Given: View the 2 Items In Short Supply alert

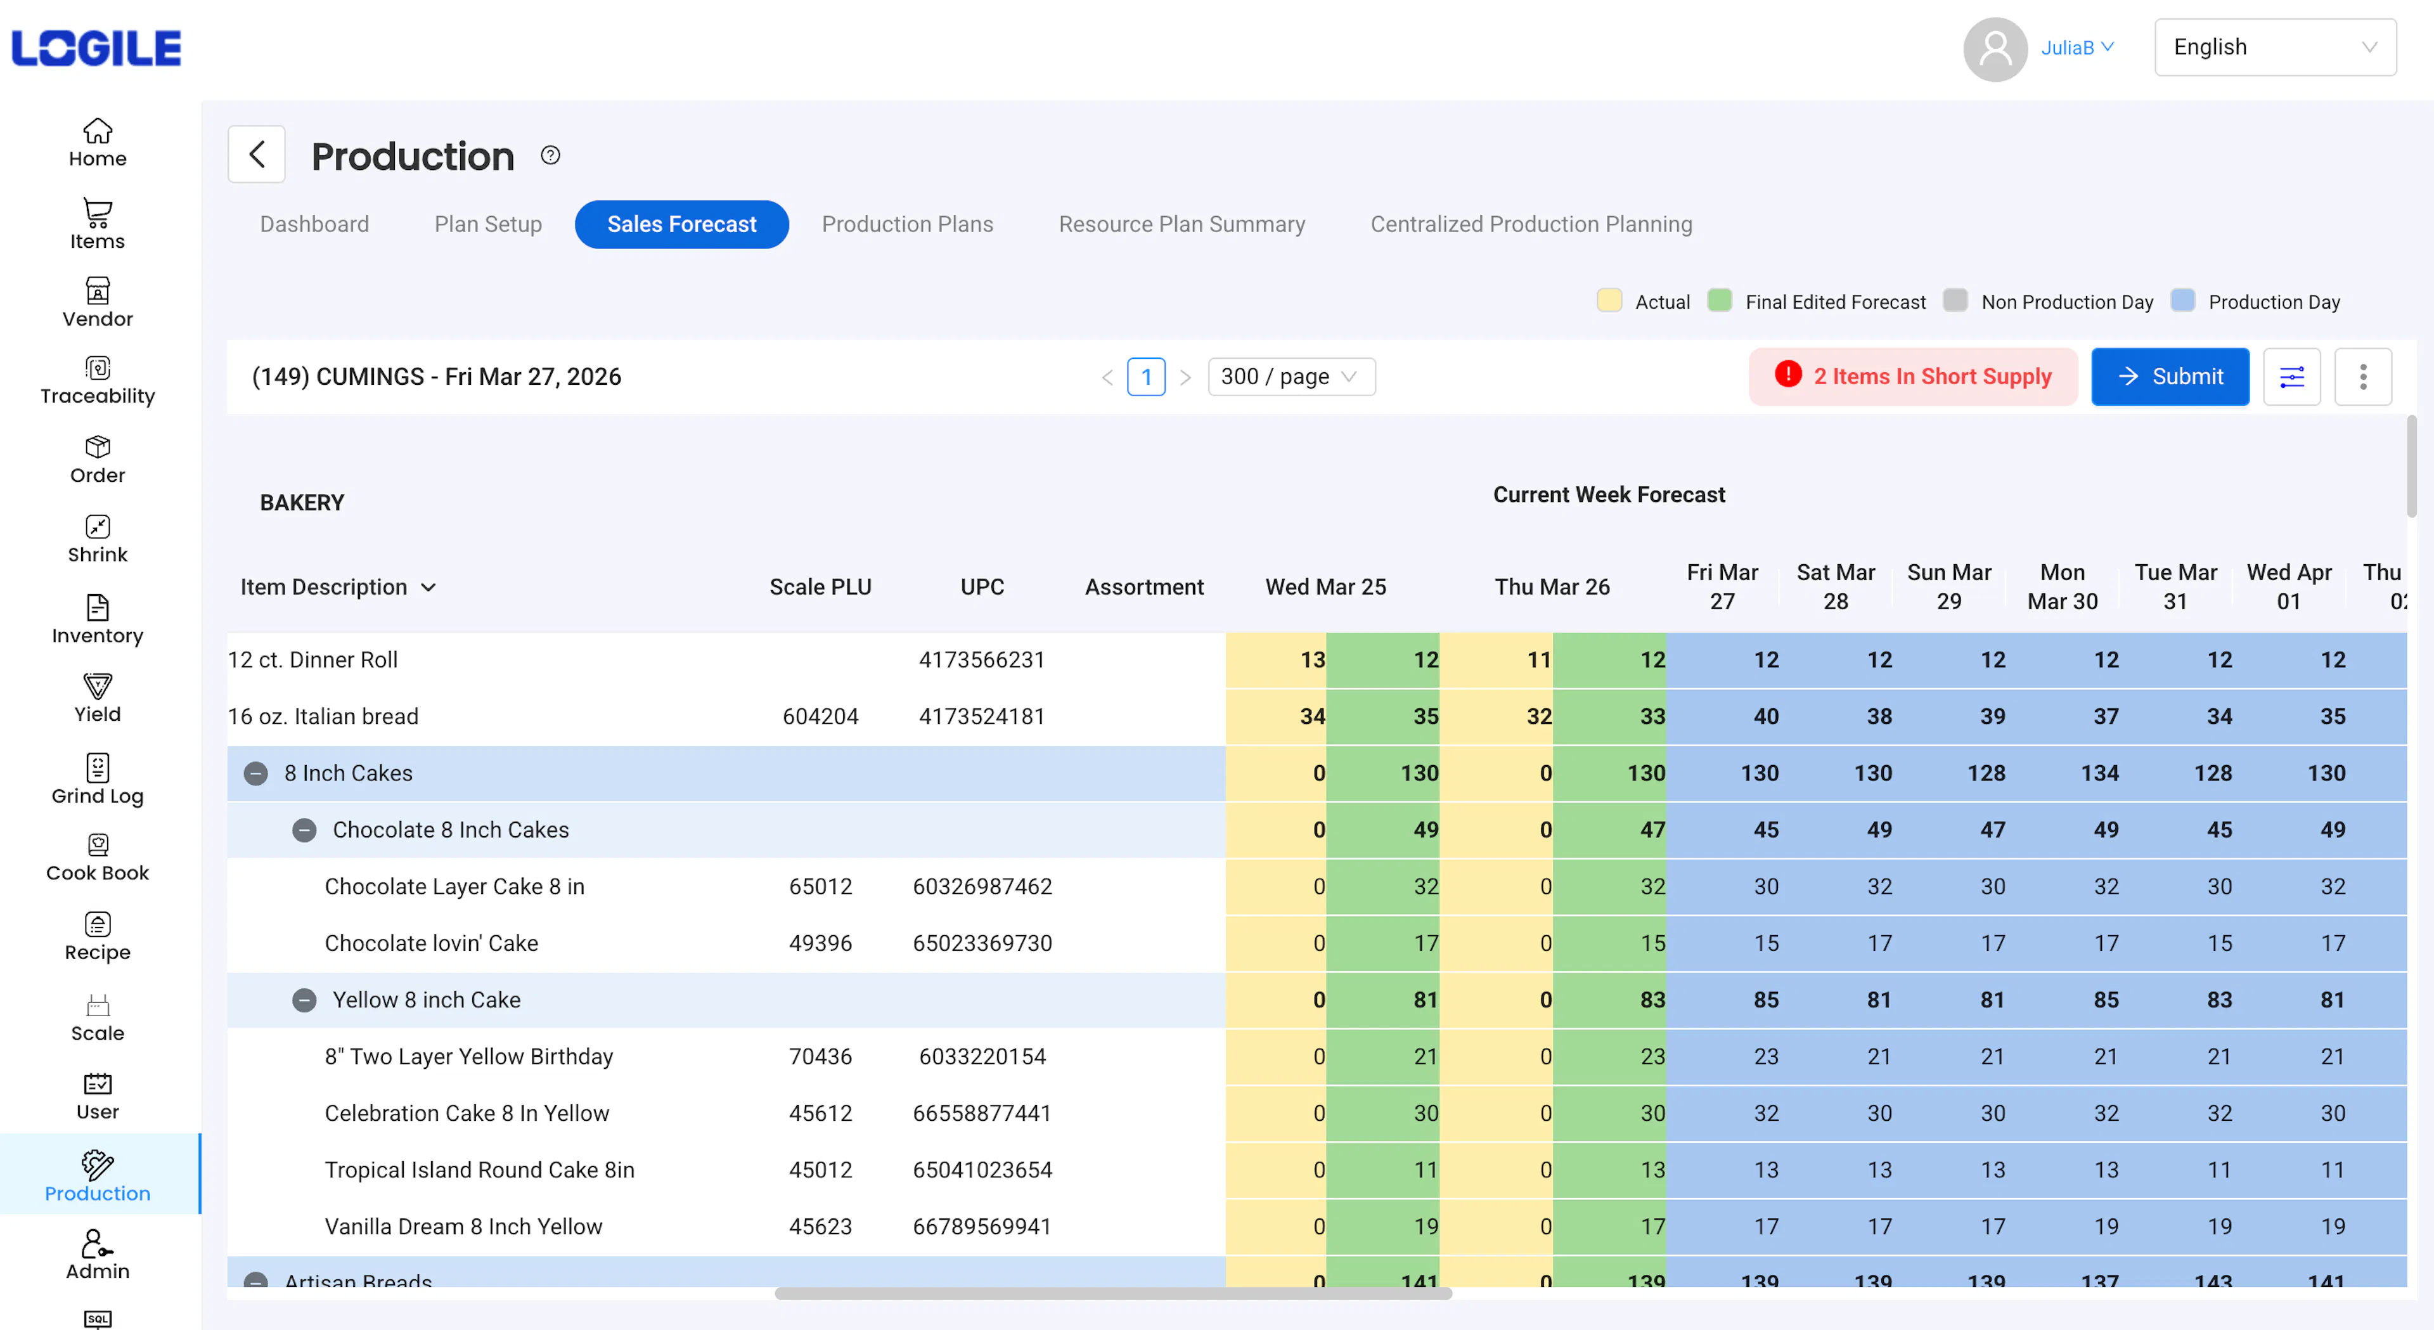Looking at the screenshot, I should (1912, 376).
